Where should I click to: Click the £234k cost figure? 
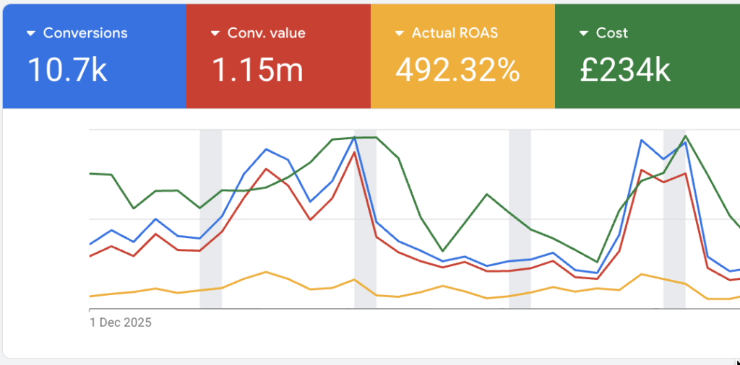coord(625,70)
